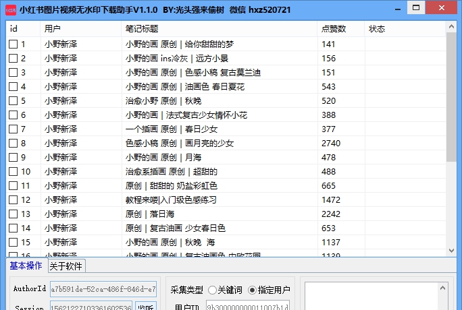This screenshot has width=462, height=310.
Task: Click the red app icon in the title bar
Action: pos(11,10)
